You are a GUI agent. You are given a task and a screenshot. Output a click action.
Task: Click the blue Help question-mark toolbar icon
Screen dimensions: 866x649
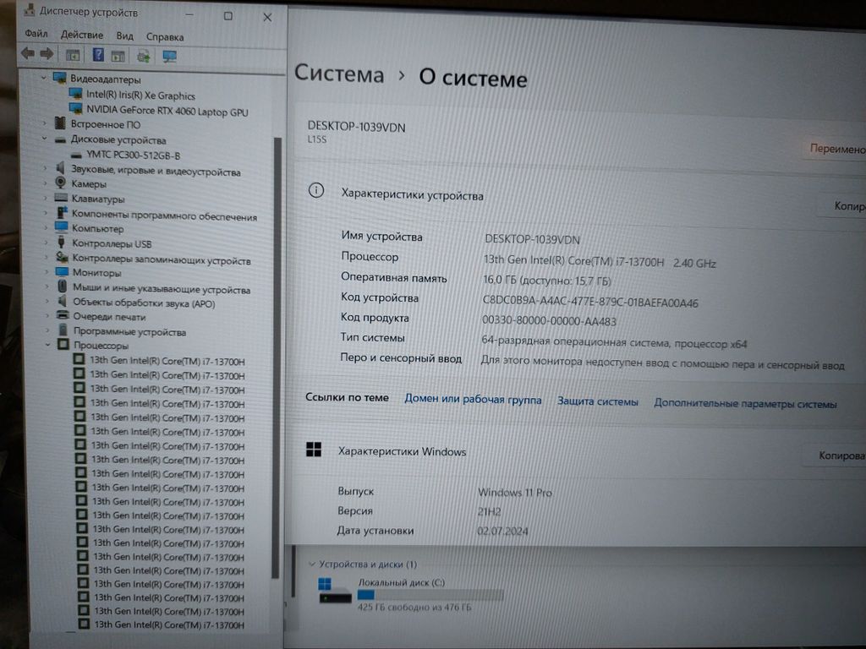(x=98, y=55)
